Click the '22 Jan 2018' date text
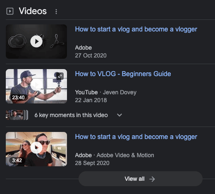Viewport: 215px width, 194px height. pyautogui.click(x=91, y=100)
